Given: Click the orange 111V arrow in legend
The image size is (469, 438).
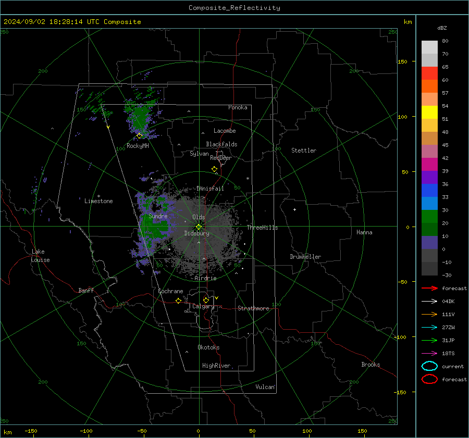Looking at the screenshot, I should point(429,314).
